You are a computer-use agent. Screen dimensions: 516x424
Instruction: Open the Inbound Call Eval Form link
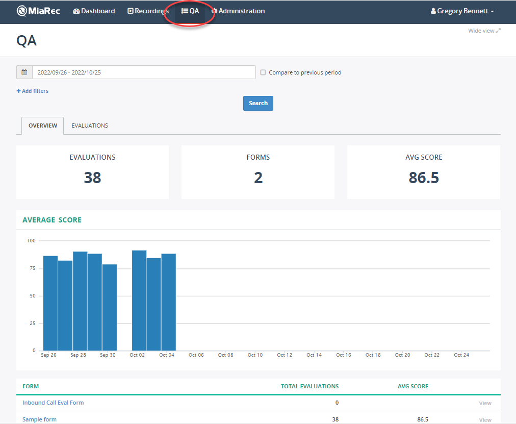(53, 403)
